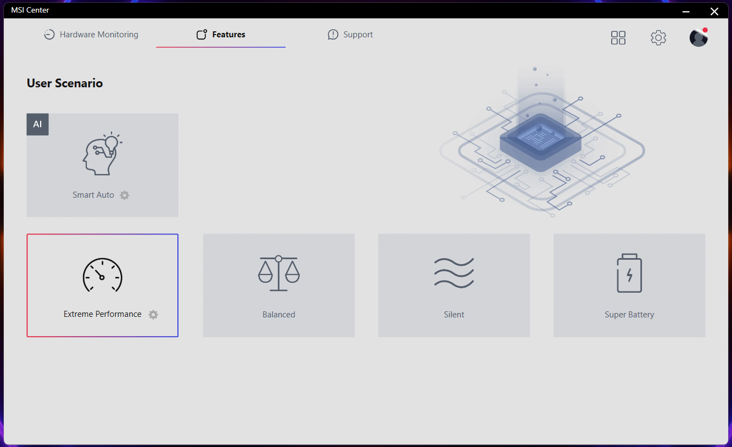This screenshot has height=447, width=732.
Task: Click the Super Battery charging icon
Action: (x=629, y=273)
